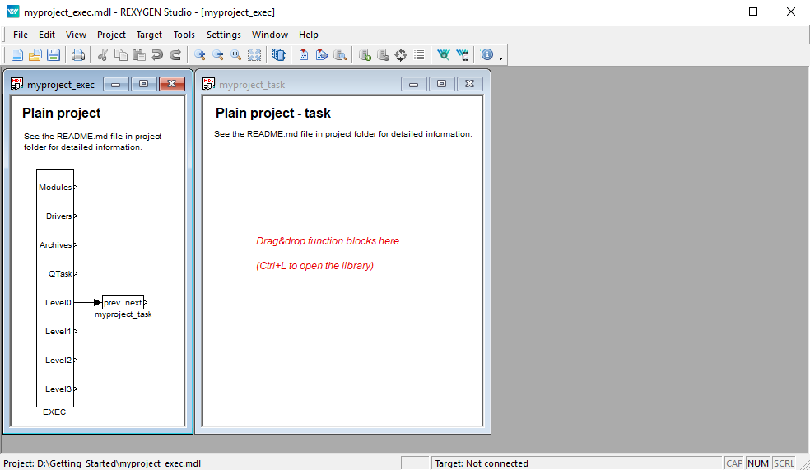Image resolution: width=810 pixels, height=470 pixels.
Task: Click the Zoom 1:1 magnifier icon
Action: point(236,55)
